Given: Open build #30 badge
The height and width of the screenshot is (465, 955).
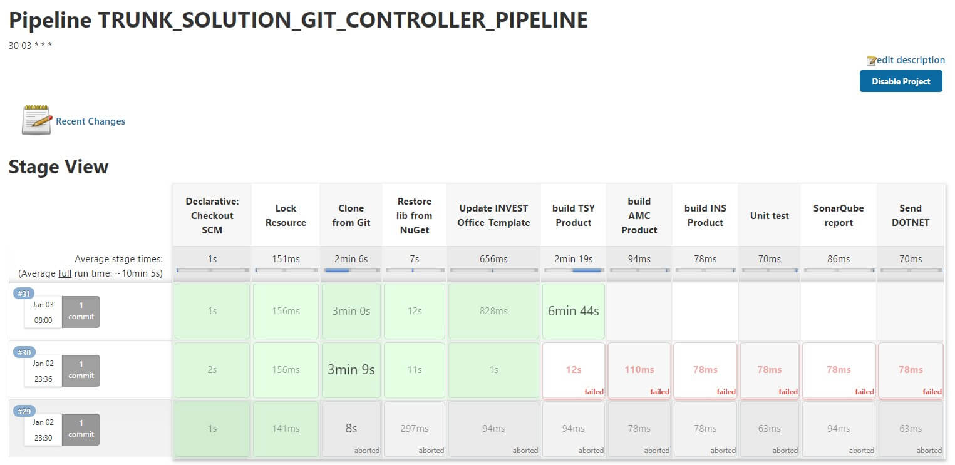Looking at the screenshot, I should [24, 352].
